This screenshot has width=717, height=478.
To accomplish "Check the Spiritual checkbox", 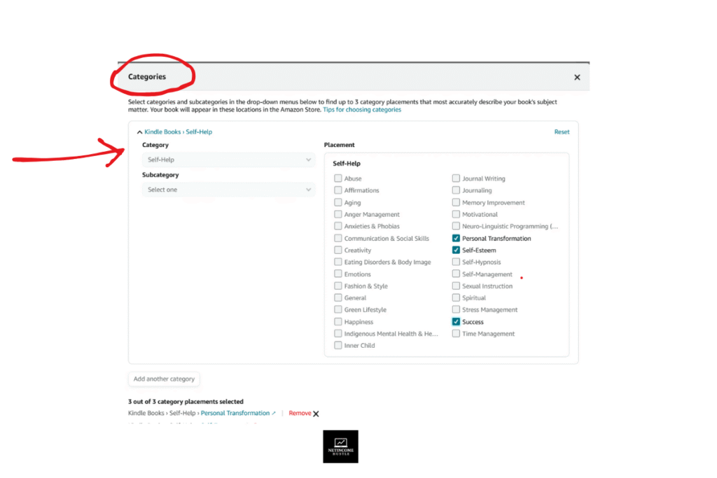I will tap(456, 298).
